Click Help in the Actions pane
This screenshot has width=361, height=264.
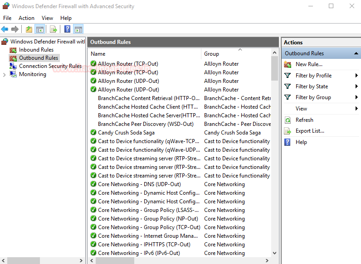coord(301,142)
